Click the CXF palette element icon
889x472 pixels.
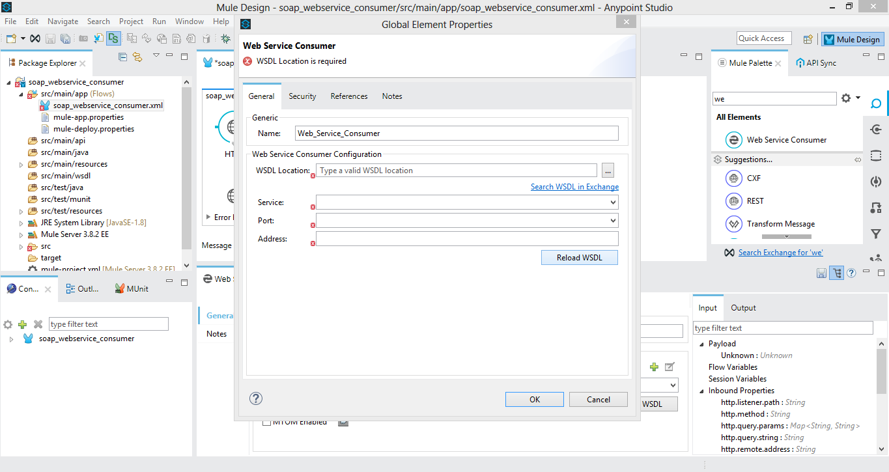[734, 178]
